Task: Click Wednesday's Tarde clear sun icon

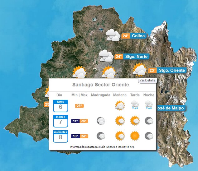Action: point(135,136)
